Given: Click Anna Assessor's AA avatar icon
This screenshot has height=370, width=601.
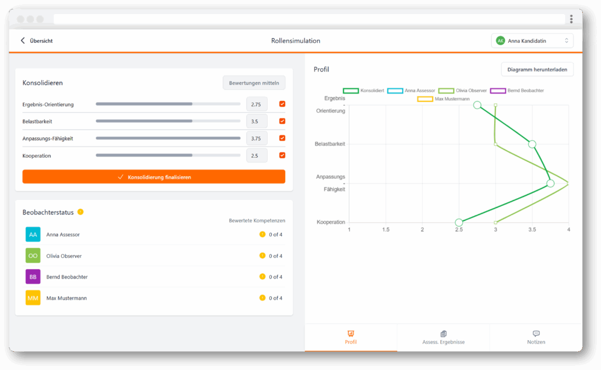Looking at the screenshot, I should click(32, 234).
